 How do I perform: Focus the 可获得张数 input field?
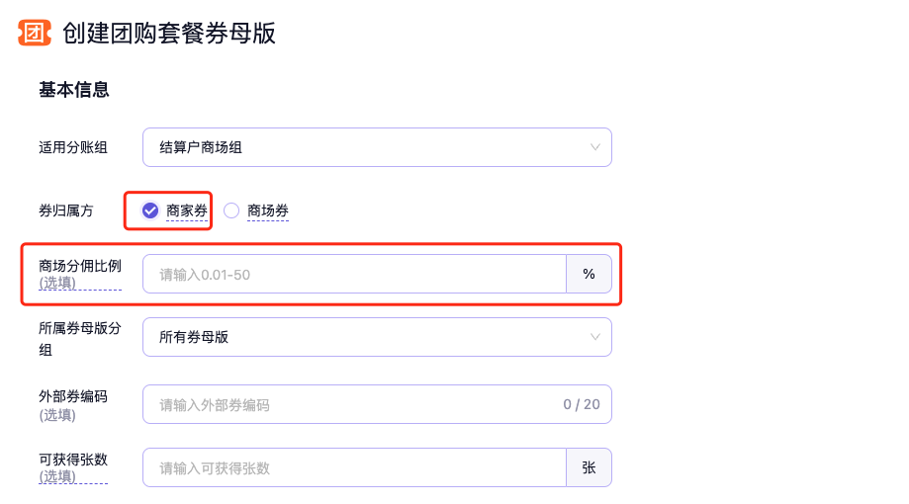354,467
